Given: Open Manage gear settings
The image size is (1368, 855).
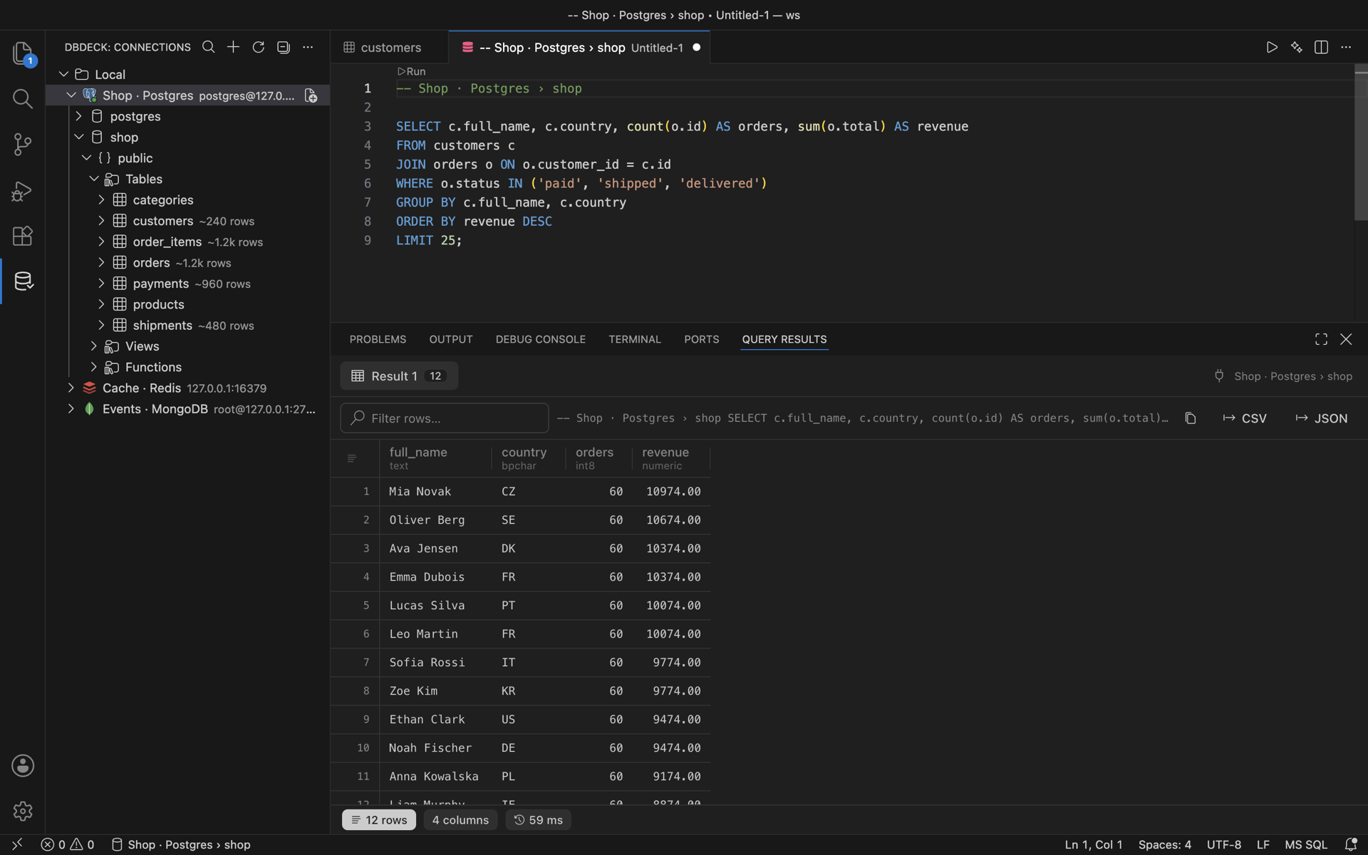Looking at the screenshot, I should (x=23, y=811).
